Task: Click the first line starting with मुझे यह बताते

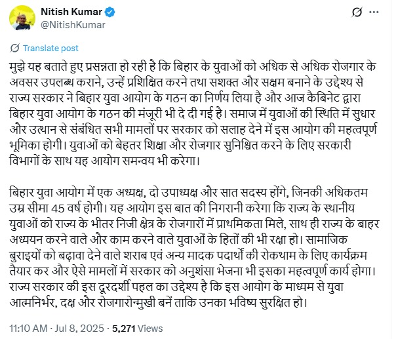Action: point(193,66)
